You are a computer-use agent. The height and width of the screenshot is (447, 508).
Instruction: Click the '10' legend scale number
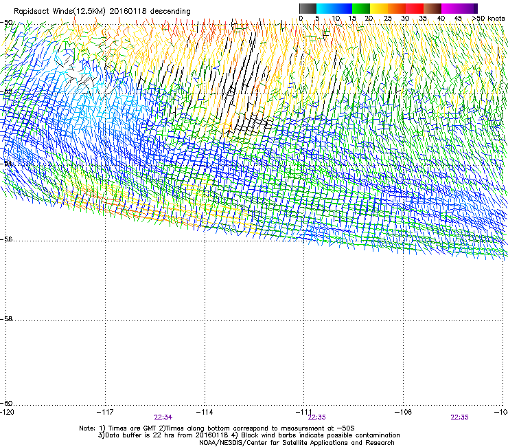click(336, 19)
